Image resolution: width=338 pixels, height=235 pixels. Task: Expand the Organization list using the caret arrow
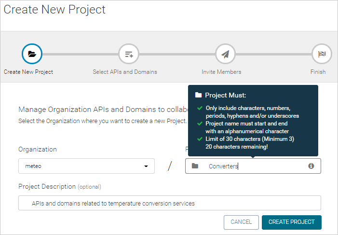[146, 166]
